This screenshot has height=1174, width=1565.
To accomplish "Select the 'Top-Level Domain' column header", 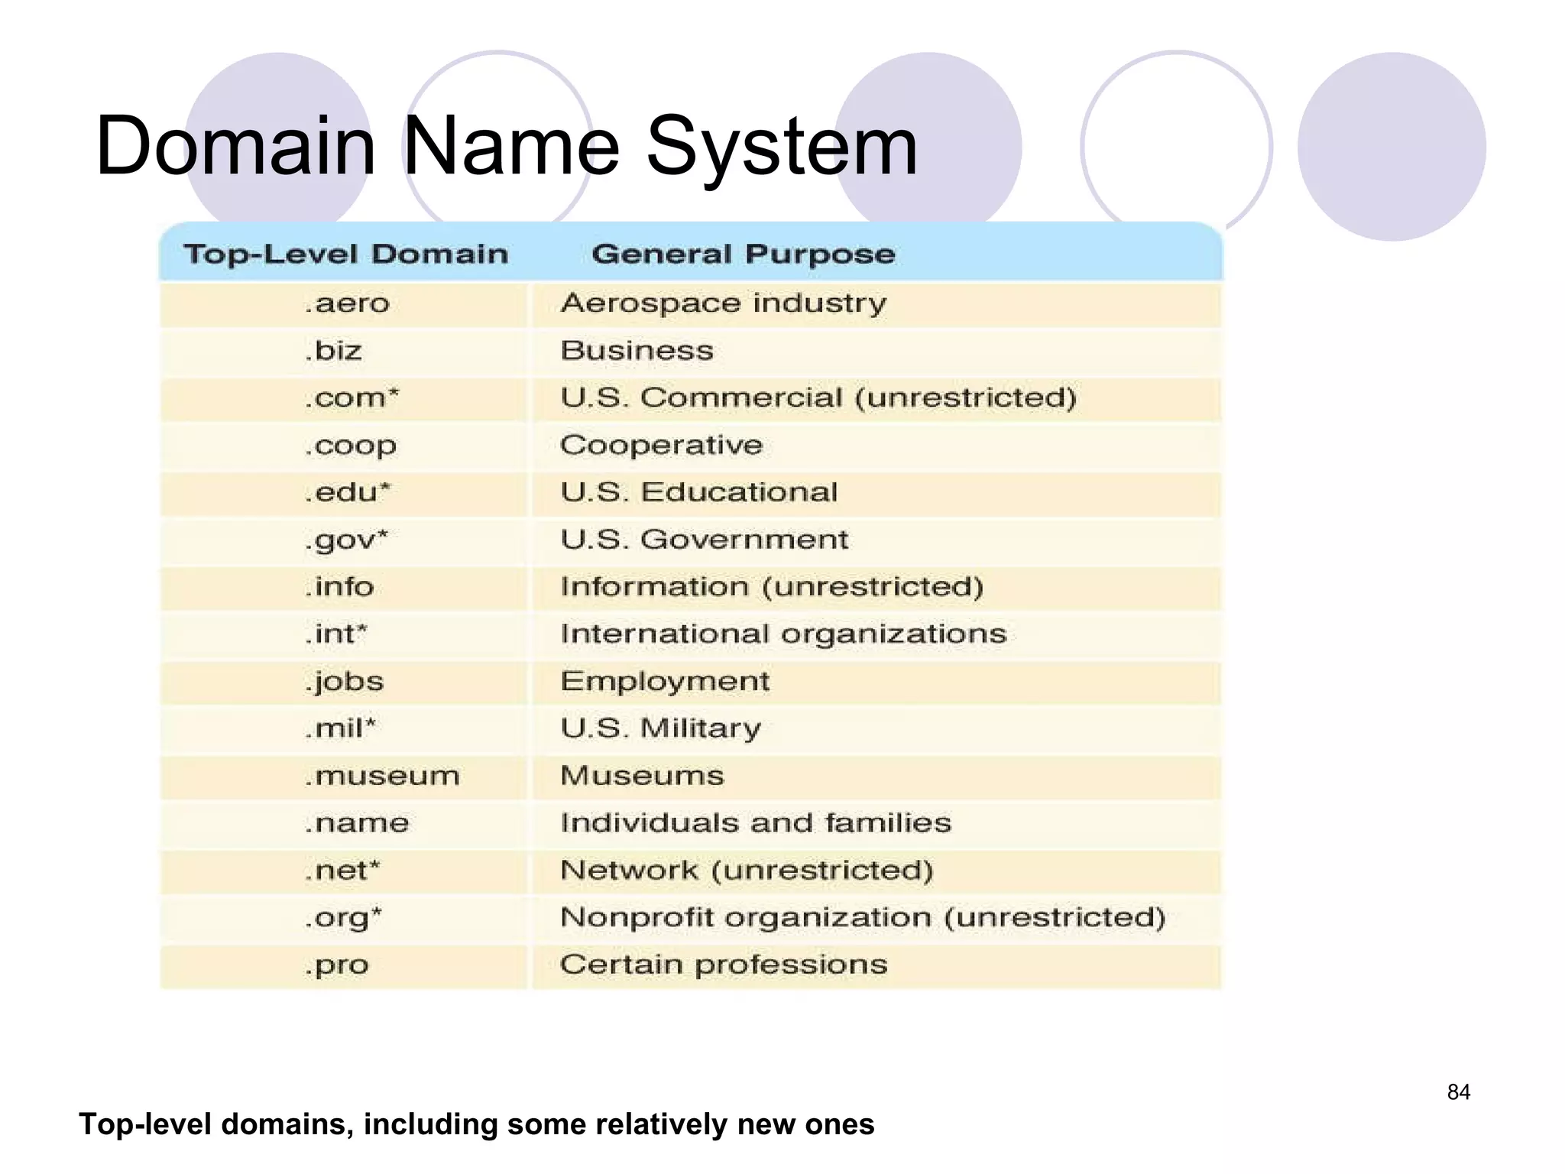I will tap(345, 254).
